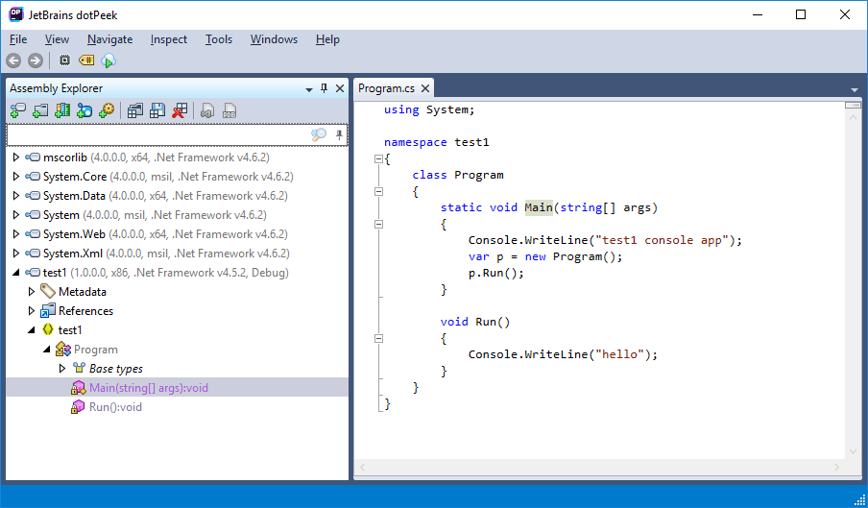Viewport: 868px width, 508px height.
Task: Click the Open assembly icon with plus
Action: (19, 111)
